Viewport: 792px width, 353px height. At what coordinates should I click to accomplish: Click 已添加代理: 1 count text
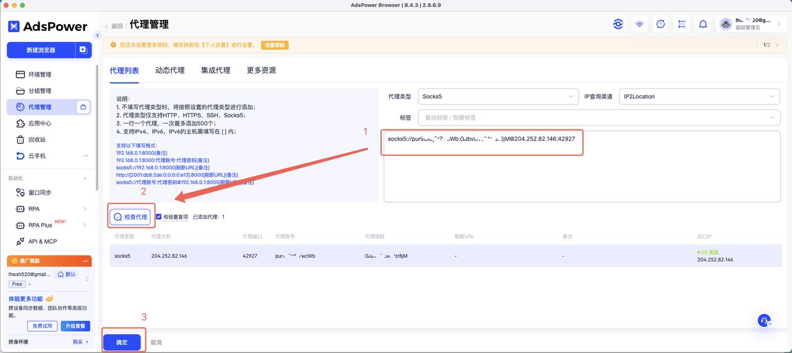coord(209,217)
